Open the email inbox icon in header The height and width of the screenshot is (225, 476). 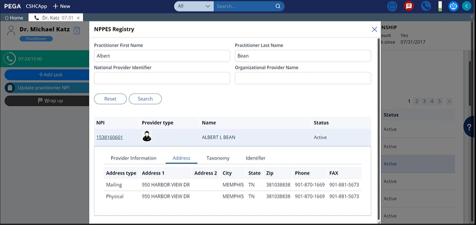tap(392, 6)
